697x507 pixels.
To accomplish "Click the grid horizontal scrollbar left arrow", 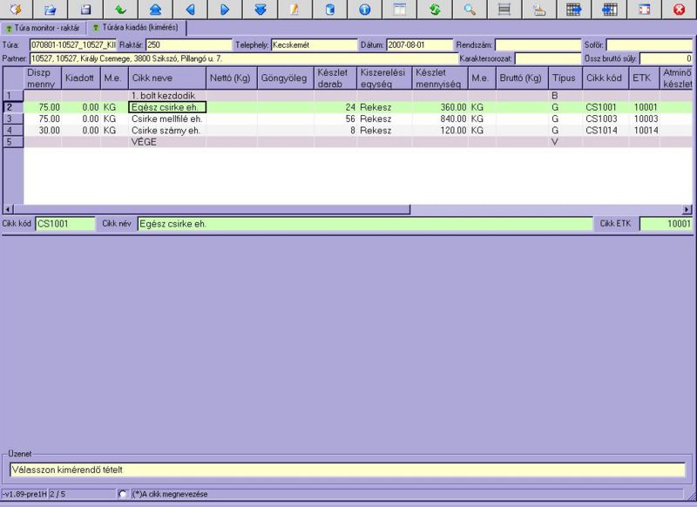I will [8, 209].
